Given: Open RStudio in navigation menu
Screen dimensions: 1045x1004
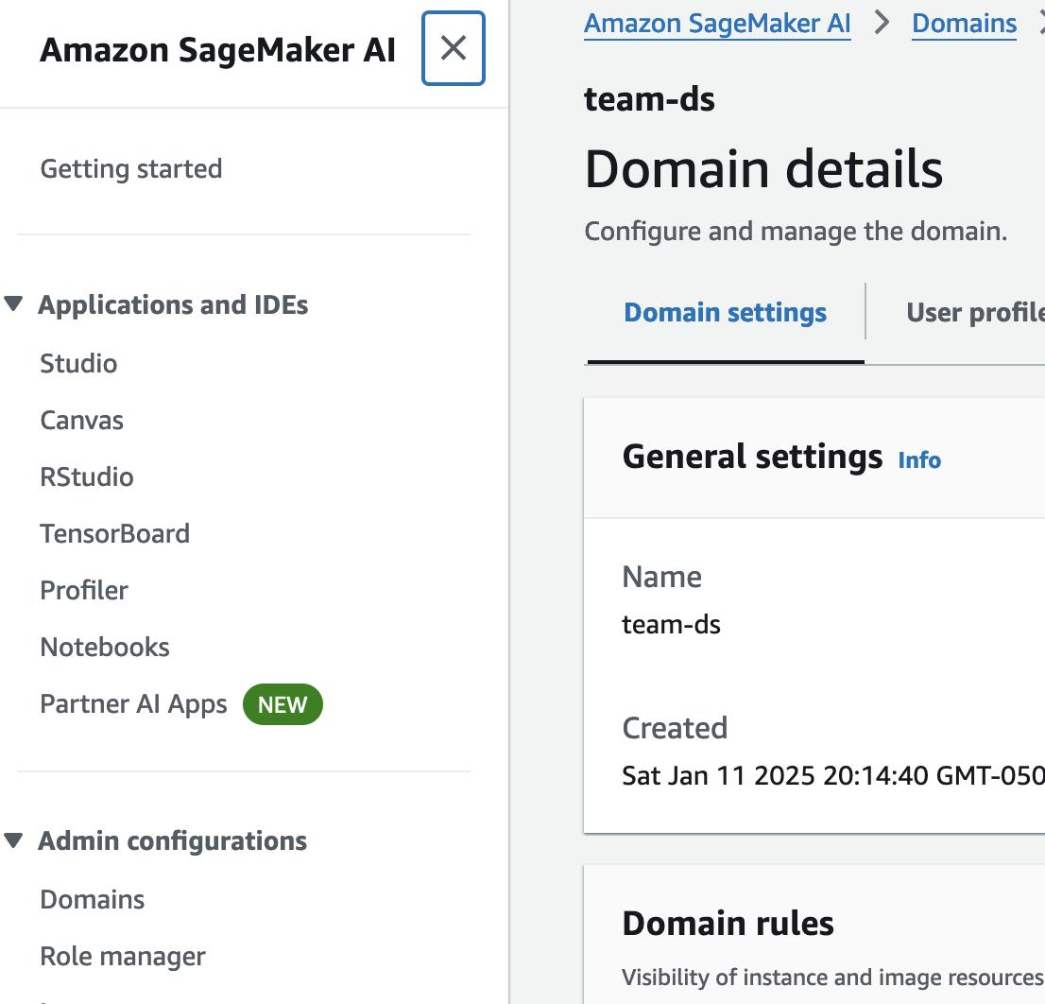Looking at the screenshot, I should (x=87, y=477).
